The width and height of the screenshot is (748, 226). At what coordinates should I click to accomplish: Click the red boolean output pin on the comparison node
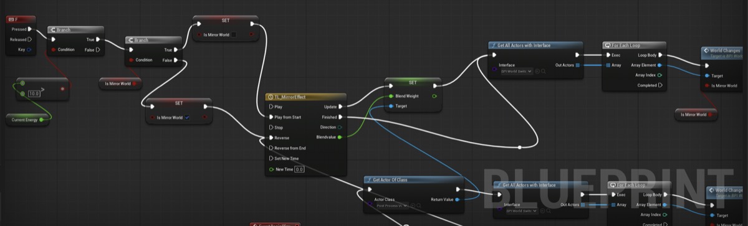[x=62, y=88]
